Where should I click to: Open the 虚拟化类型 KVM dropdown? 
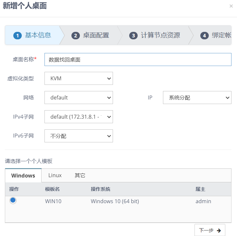pos(79,78)
